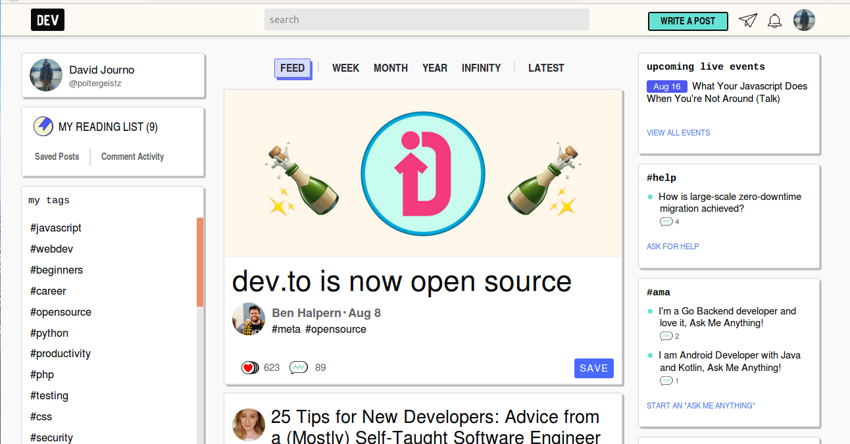Open the #help section heading
850x444 pixels.
[661, 178]
